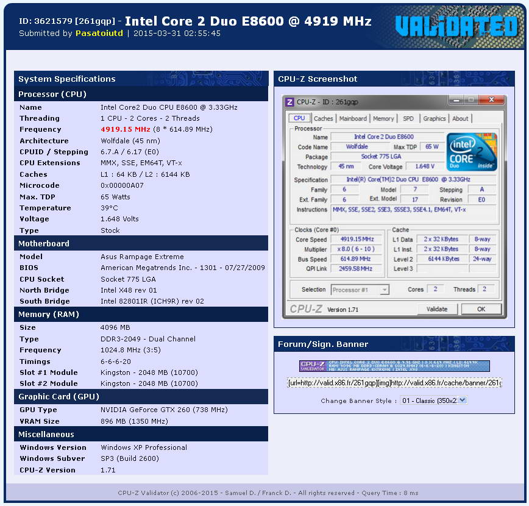Click the CPU-Z Validator banner thumbnail

pos(394,366)
